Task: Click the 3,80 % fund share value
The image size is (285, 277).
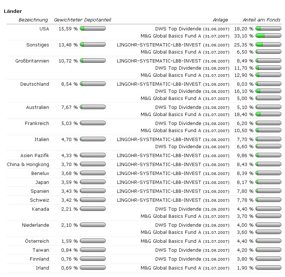Action: (245, 259)
